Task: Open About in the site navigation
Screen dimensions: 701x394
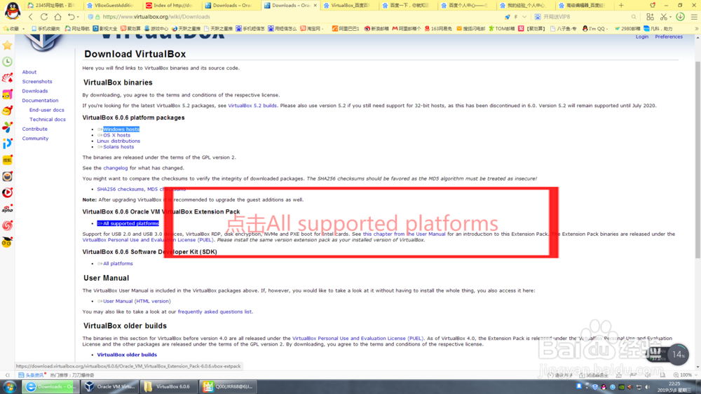Action: click(x=29, y=72)
